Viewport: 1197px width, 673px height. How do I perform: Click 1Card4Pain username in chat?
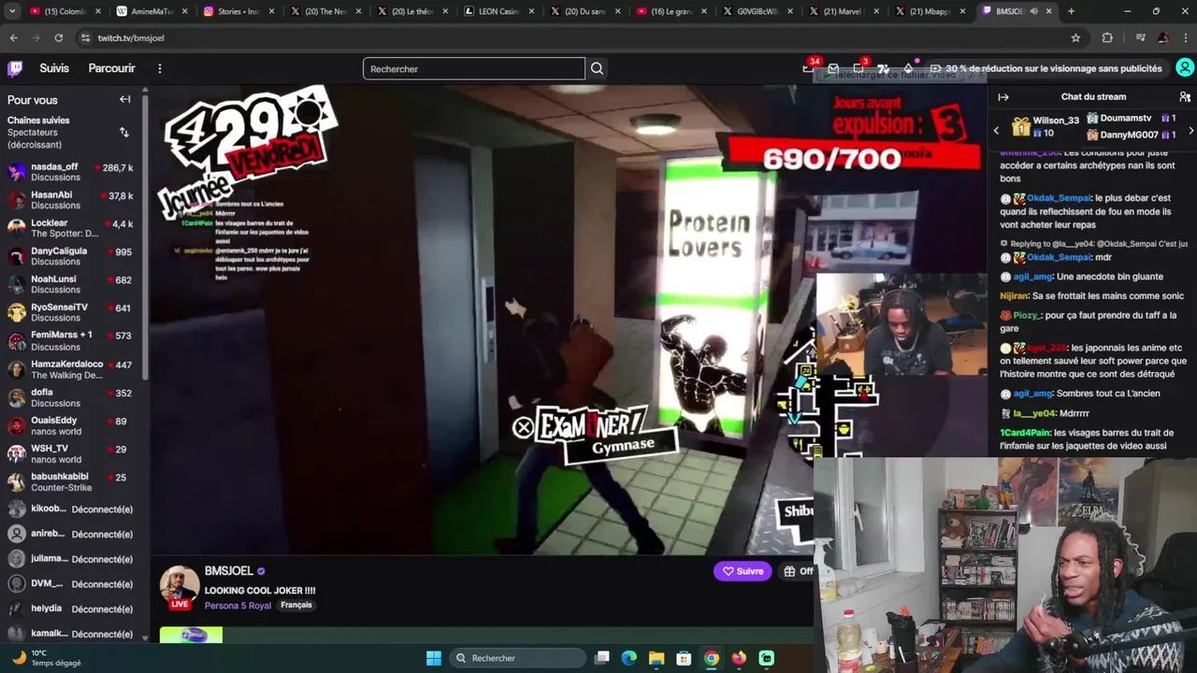pyautogui.click(x=1025, y=433)
